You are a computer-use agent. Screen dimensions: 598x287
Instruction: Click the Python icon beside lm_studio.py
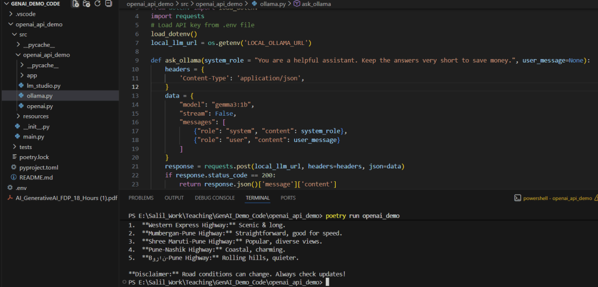pyautogui.click(x=22, y=85)
